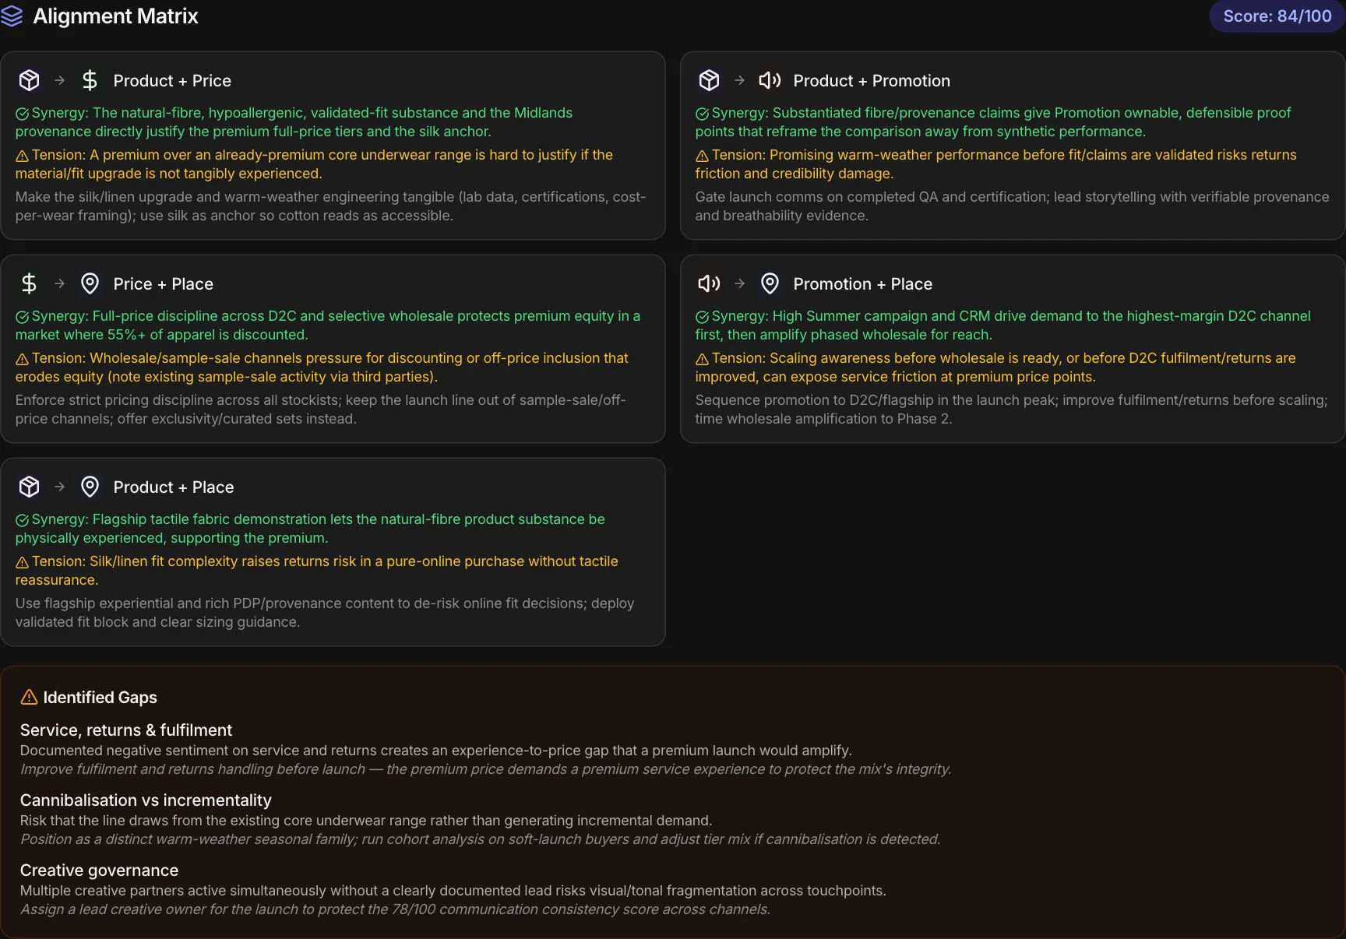
Task: Click the Score: 84/100 badge
Action: point(1277,16)
